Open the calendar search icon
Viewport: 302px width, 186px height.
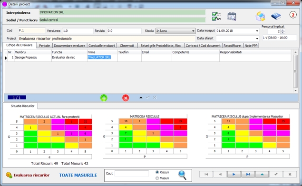[232, 16]
